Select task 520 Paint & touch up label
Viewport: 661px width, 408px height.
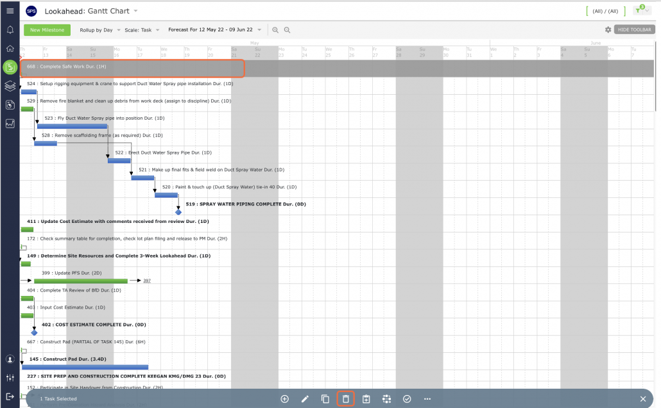pyautogui.click(x=229, y=187)
